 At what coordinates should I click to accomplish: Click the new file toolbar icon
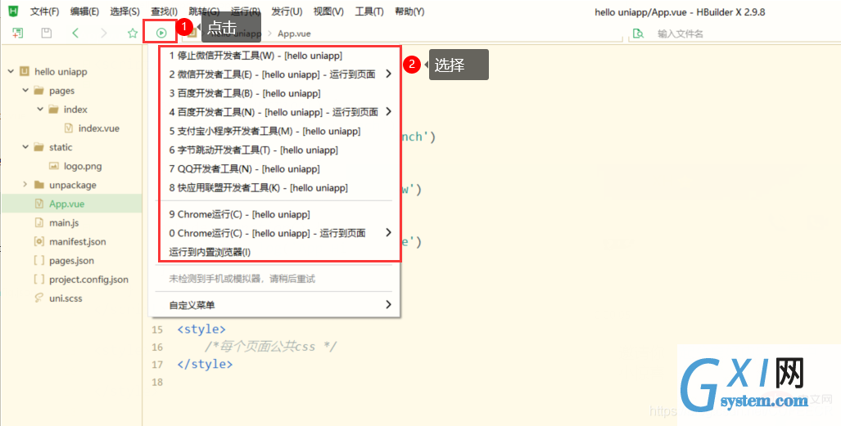[18, 34]
